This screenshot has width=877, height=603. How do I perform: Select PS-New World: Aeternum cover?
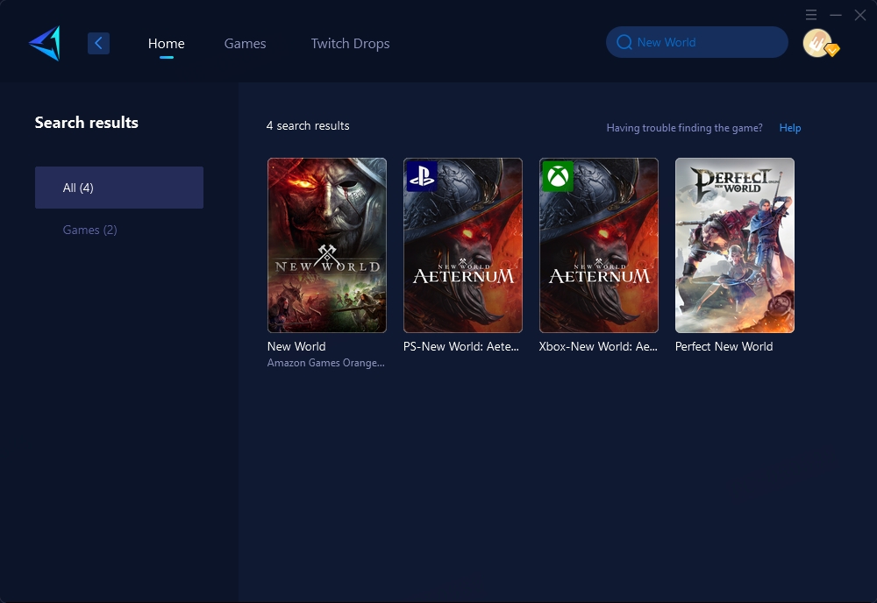tap(462, 245)
